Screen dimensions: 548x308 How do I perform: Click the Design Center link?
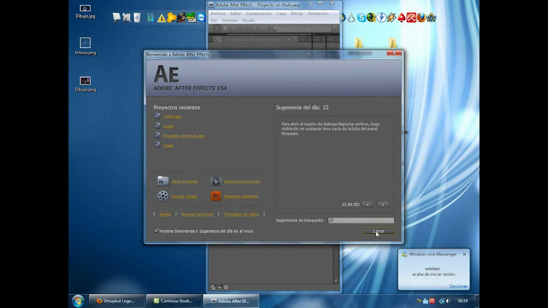click(184, 196)
